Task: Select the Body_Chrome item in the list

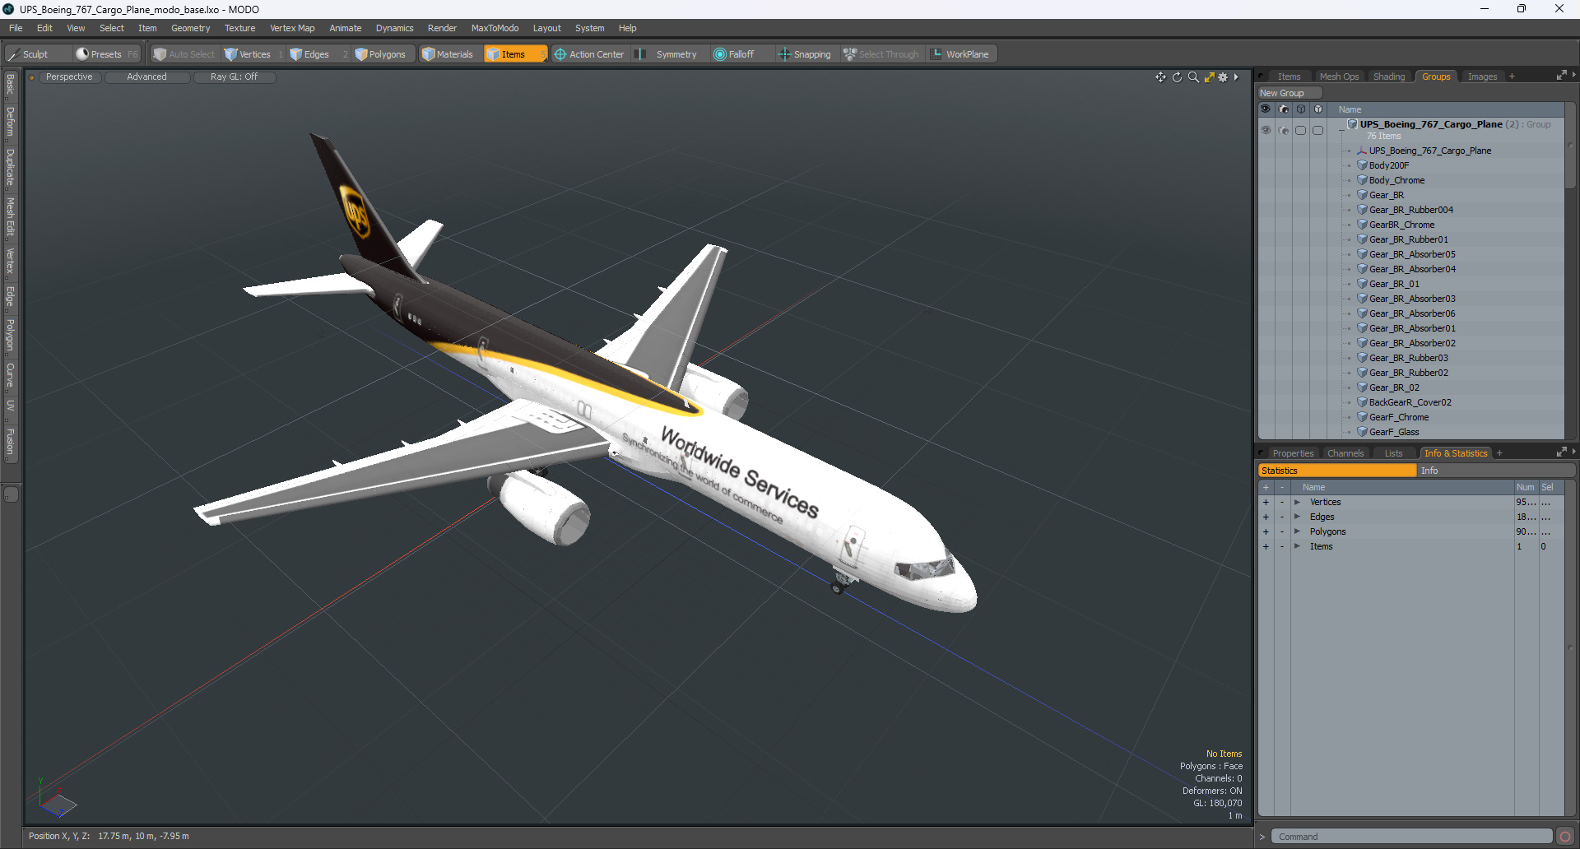Action: coord(1396,180)
